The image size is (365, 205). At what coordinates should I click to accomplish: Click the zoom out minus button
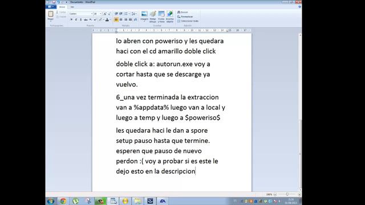coord(275,194)
